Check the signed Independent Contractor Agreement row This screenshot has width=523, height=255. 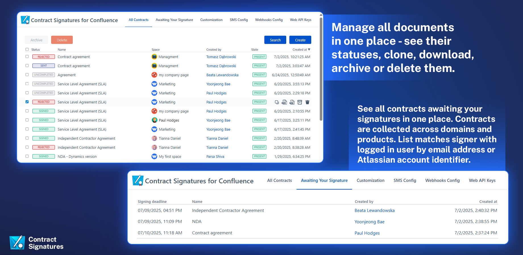[x=27, y=138]
